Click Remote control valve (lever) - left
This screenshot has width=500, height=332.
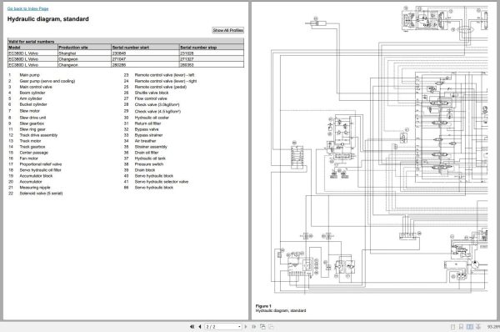pos(164,75)
